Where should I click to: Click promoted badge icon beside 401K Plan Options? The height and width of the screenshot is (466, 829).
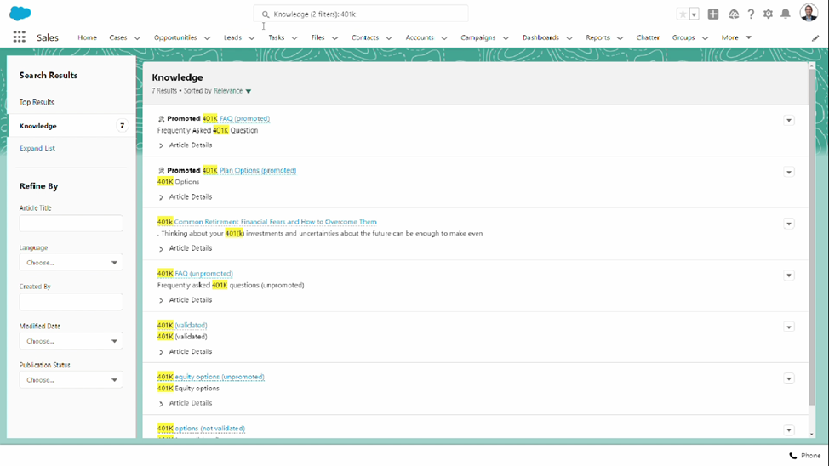click(x=161, y=171)
